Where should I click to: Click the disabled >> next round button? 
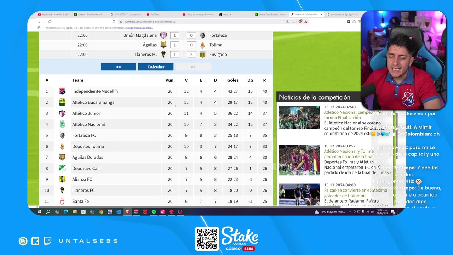[193, 67]
